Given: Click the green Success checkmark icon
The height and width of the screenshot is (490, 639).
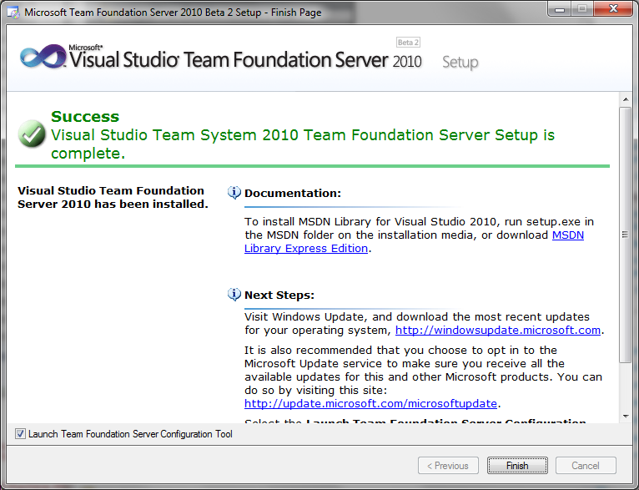Looking at the screenshot, I should click(x=32, y=134).
